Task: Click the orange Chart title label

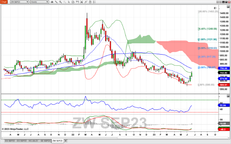Action: click(4, 2)
